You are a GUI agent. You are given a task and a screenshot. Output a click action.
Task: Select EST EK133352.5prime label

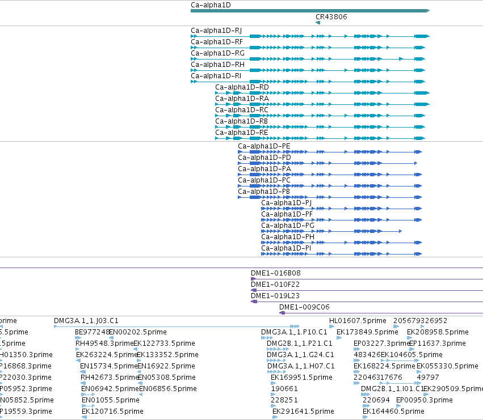pos(168,355)
